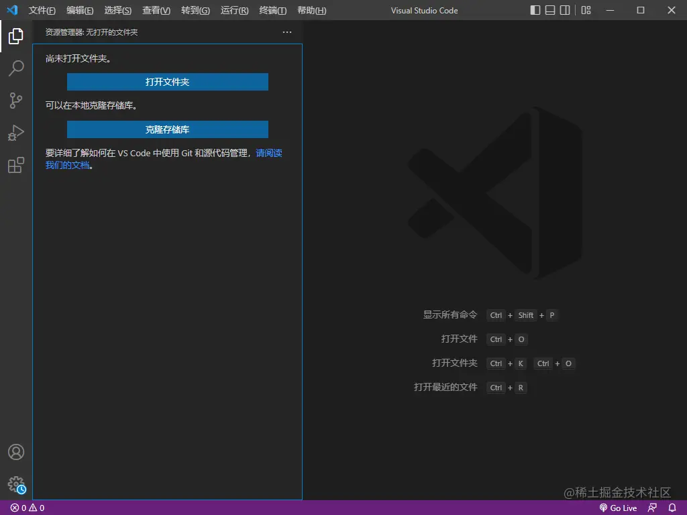
Task: Toggle secondary side bar layout icon
Action: (x=565, y=10)
